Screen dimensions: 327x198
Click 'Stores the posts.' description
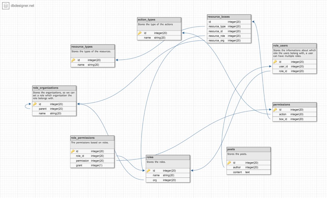237,154
